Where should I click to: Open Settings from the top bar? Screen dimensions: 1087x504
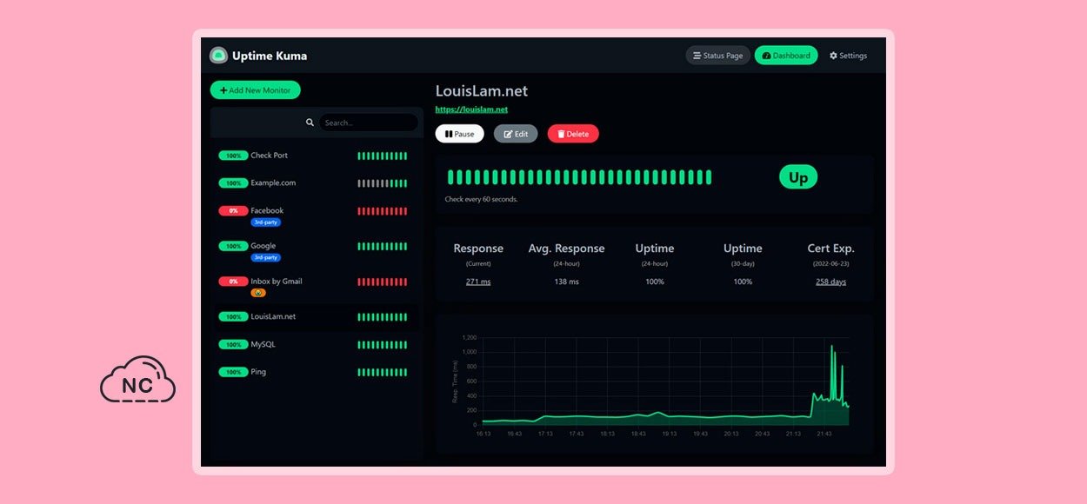(x=848, y=56)
